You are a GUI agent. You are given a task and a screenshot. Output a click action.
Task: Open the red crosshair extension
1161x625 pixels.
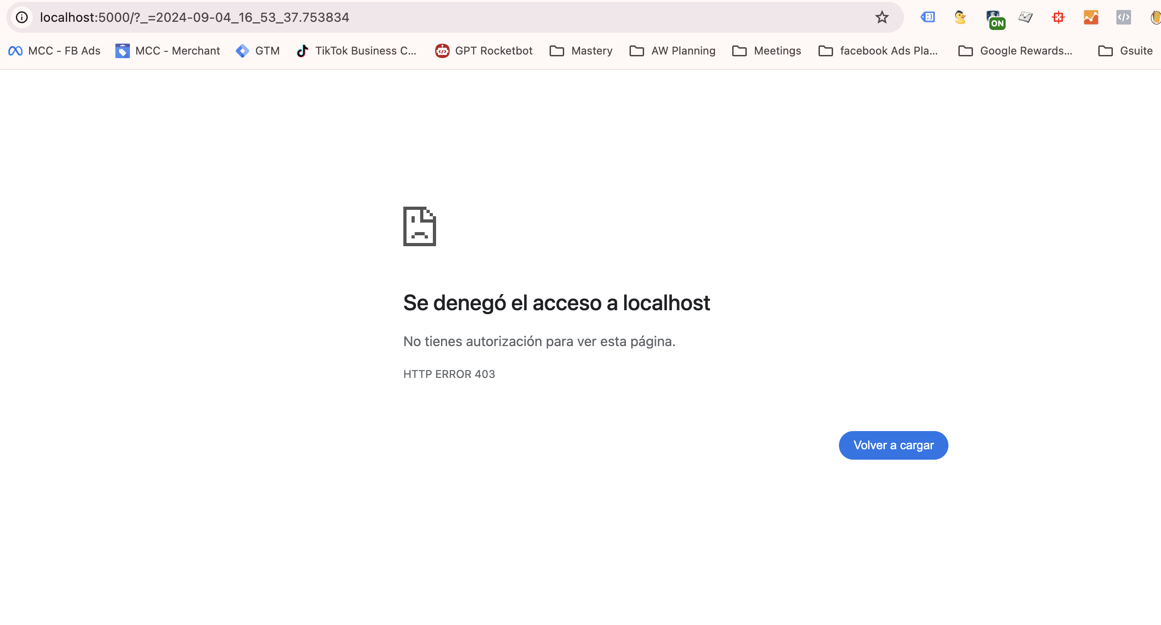click(x=1058, y=17)
